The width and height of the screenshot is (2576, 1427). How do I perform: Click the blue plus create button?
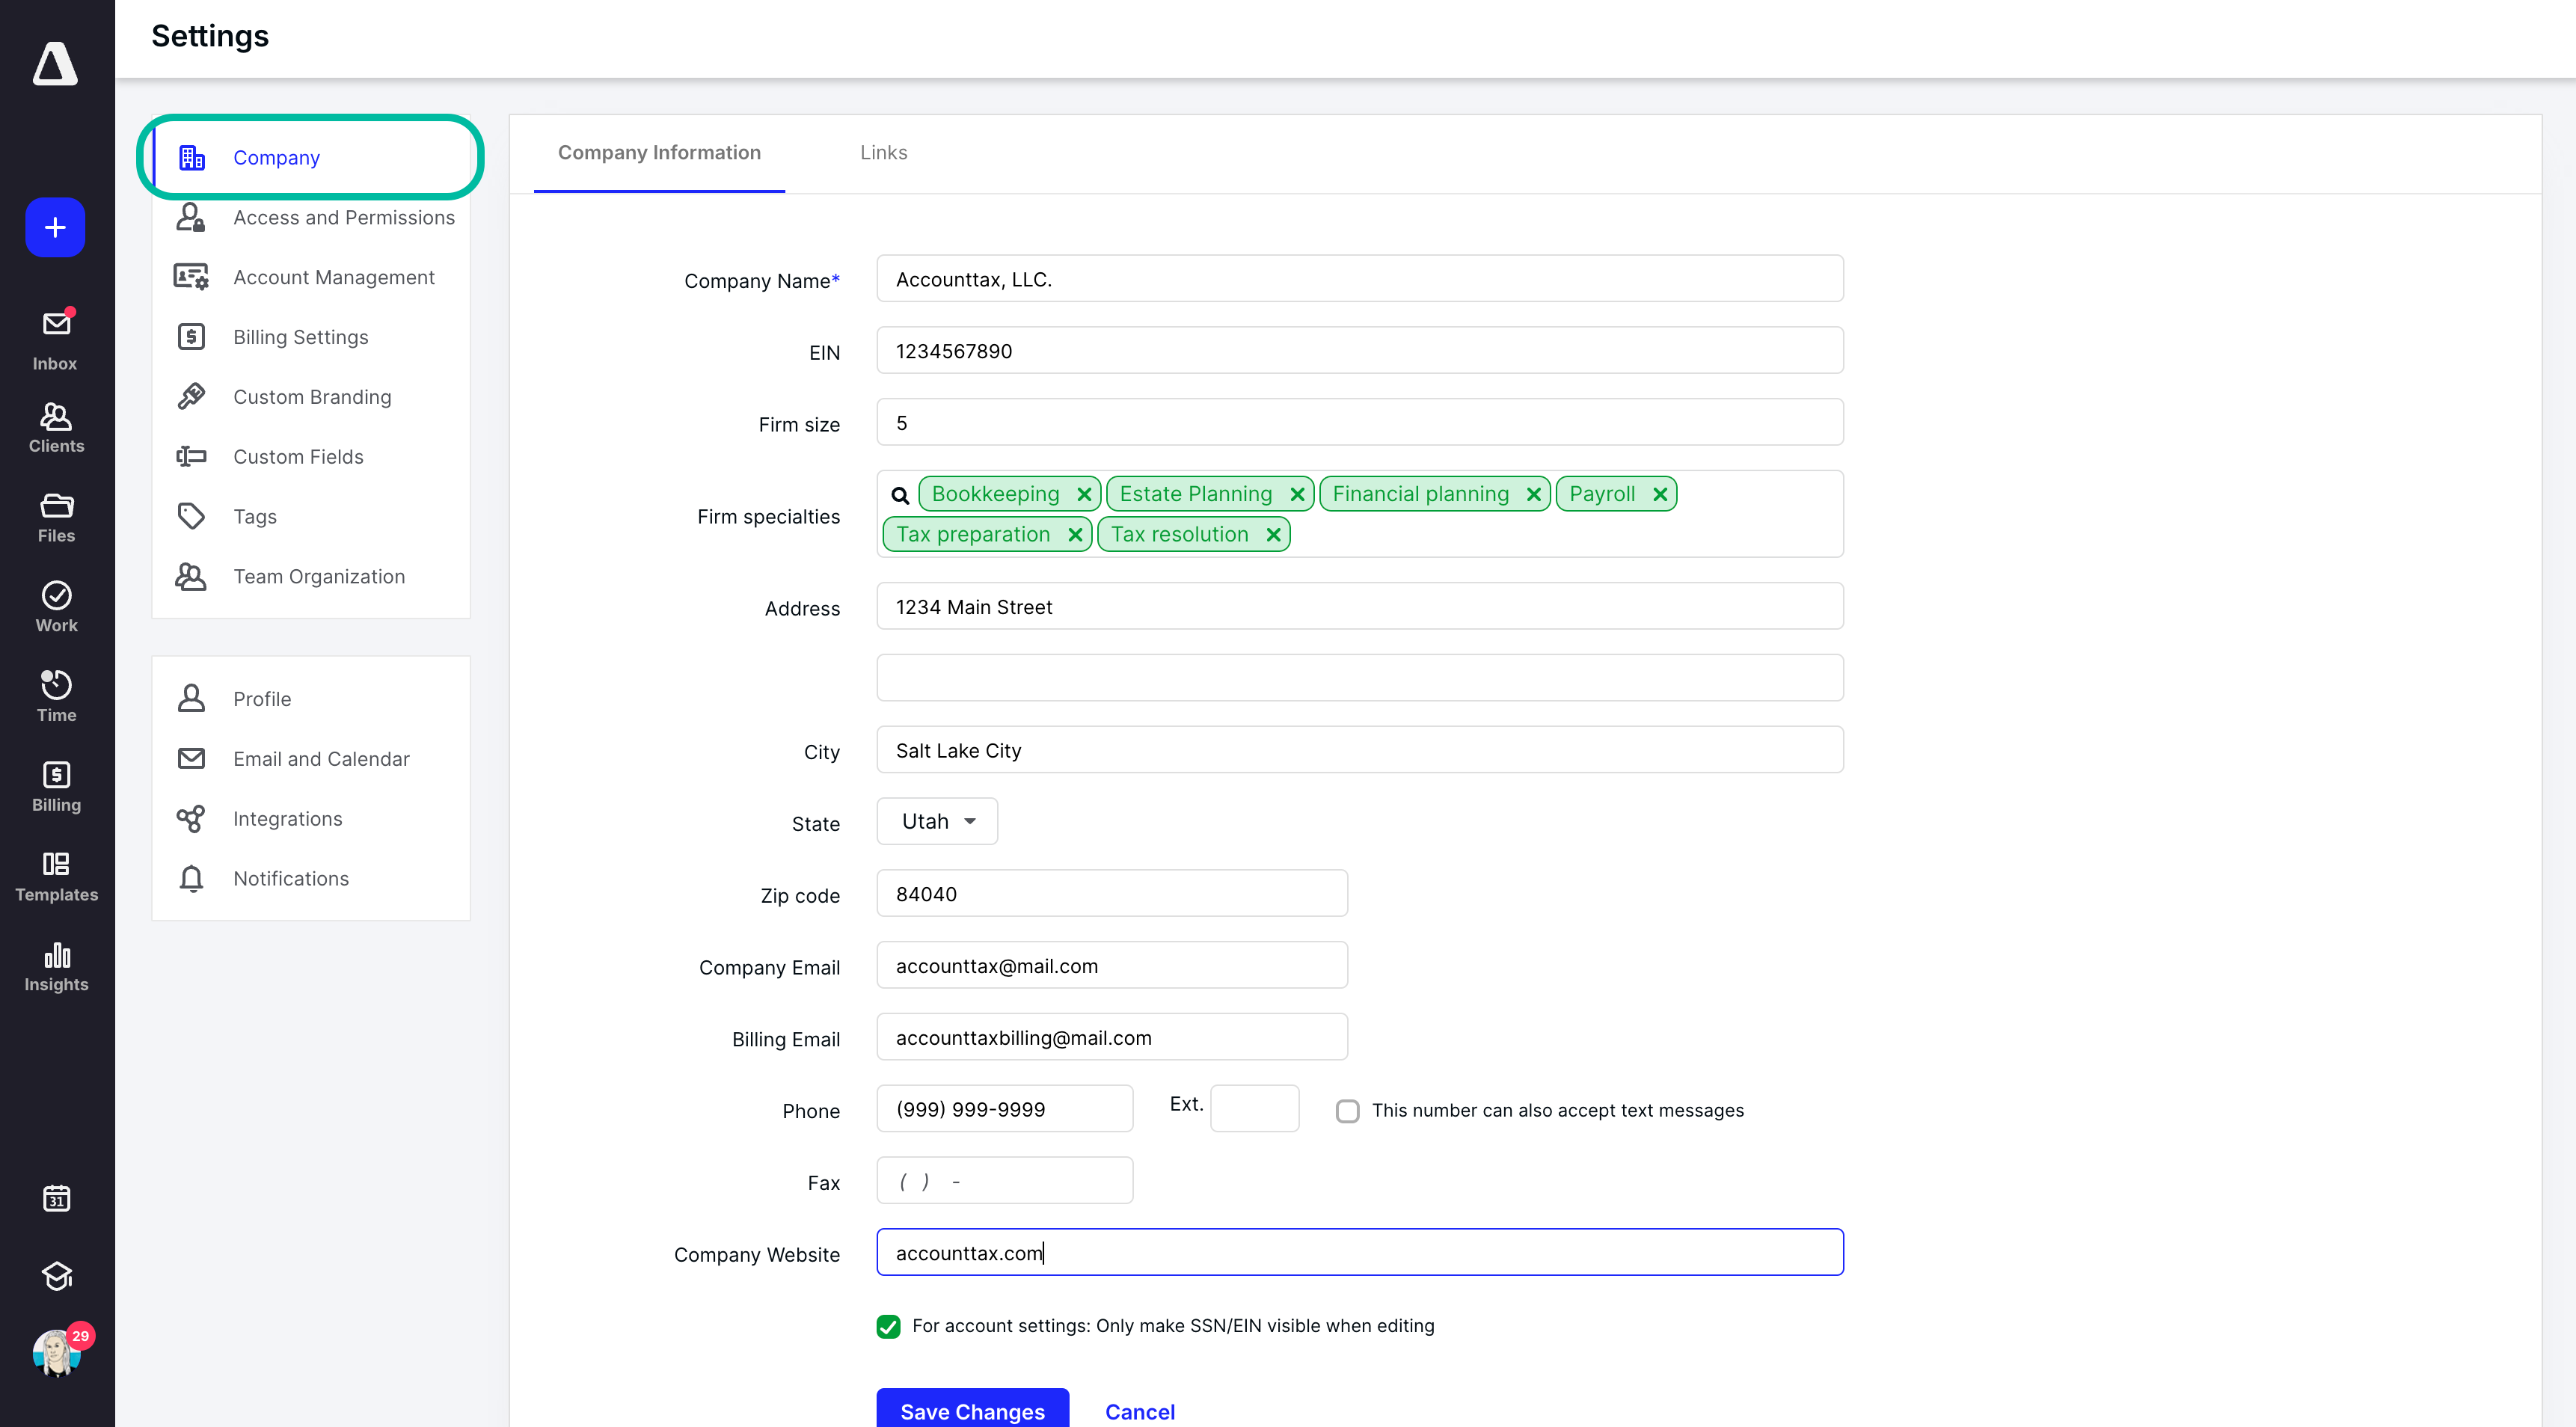(x=55, y=227)
